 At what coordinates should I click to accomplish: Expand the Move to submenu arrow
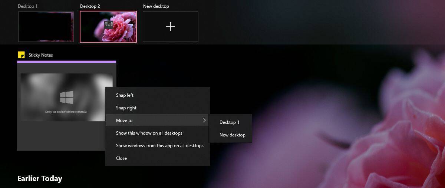[x=204, y=120]
